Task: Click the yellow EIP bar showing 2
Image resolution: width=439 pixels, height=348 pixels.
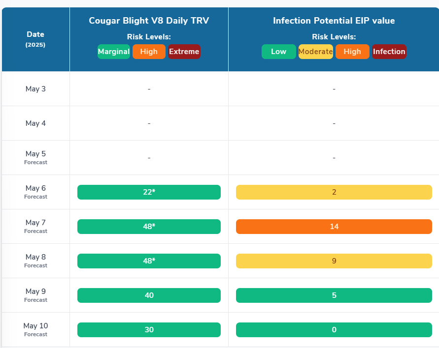Action: point(334,192)
